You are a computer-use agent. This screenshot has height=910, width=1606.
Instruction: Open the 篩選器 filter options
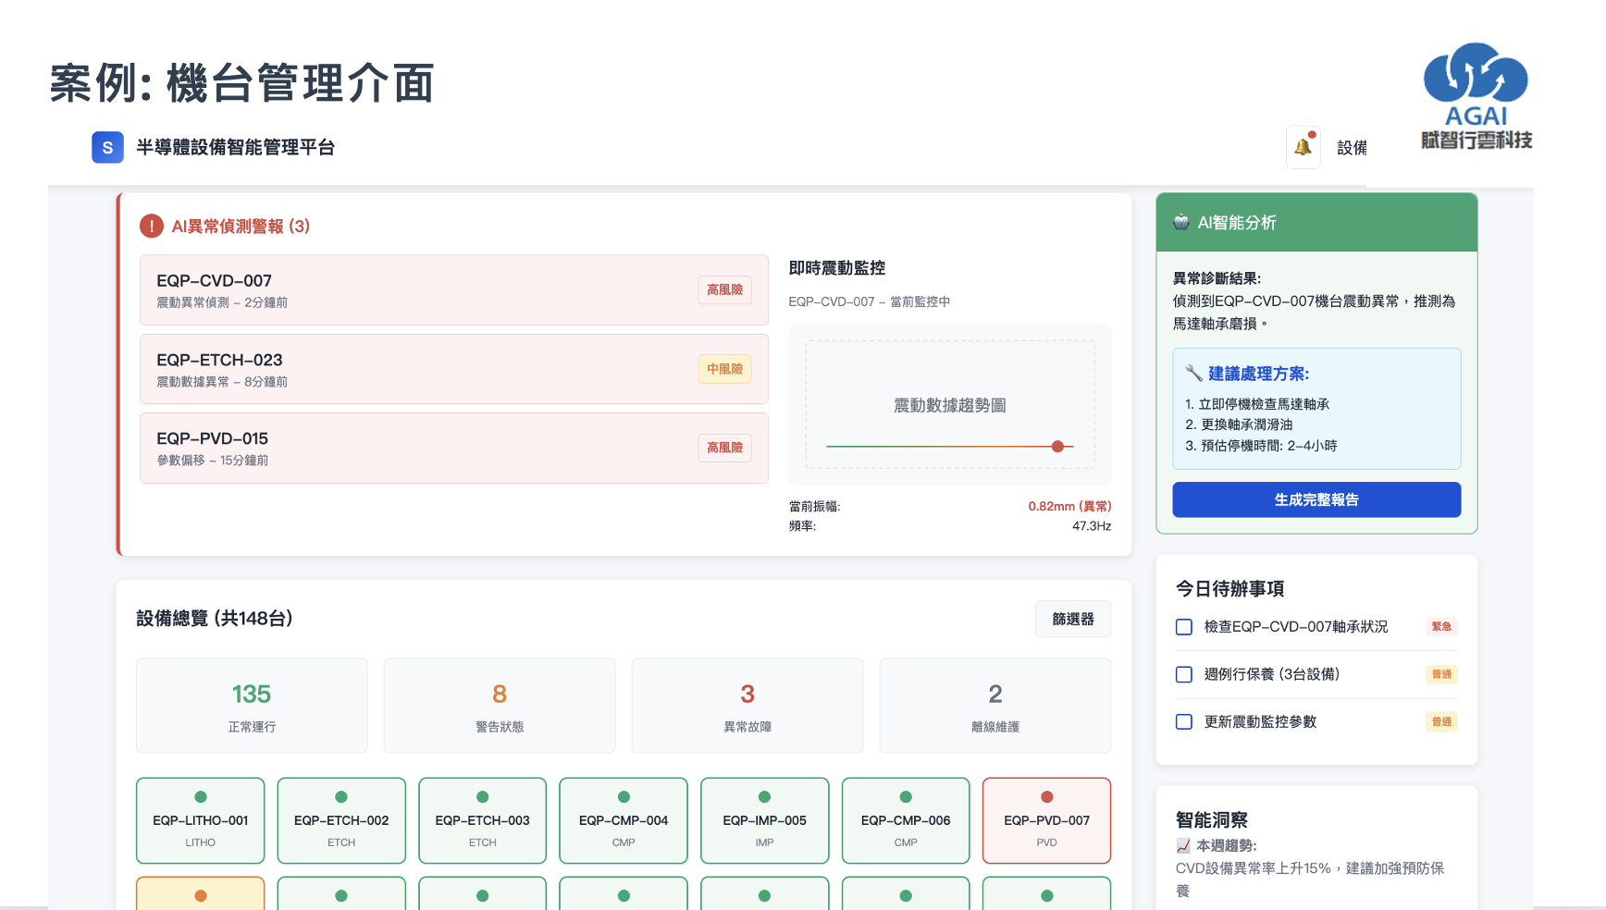[1073, 619]
